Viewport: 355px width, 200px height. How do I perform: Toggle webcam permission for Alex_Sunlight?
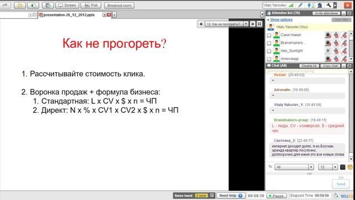point(328,51)
